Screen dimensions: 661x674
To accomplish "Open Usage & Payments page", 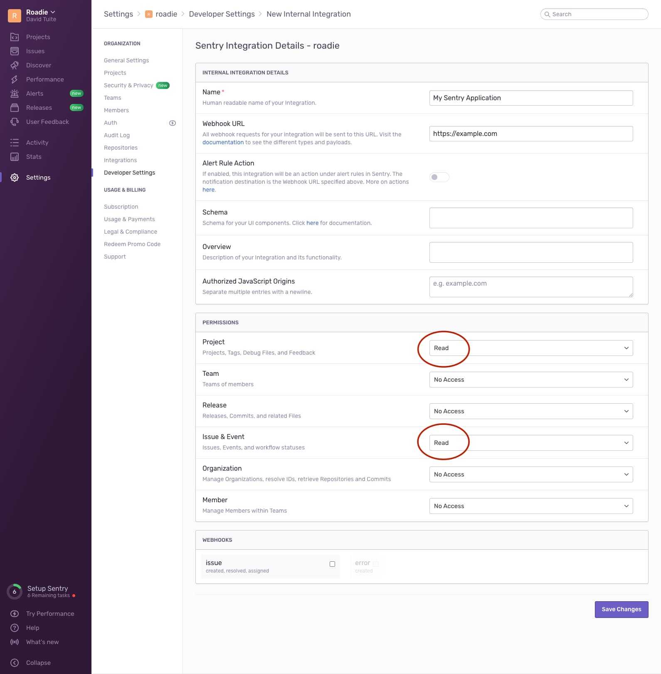I will coord(129,219).
